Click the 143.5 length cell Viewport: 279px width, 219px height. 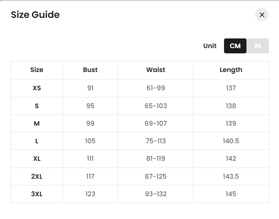[231, 176]
